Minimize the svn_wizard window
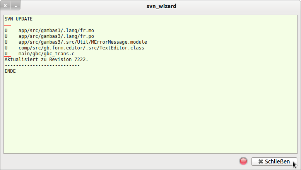The image size is (301, 170). (15, 6)
